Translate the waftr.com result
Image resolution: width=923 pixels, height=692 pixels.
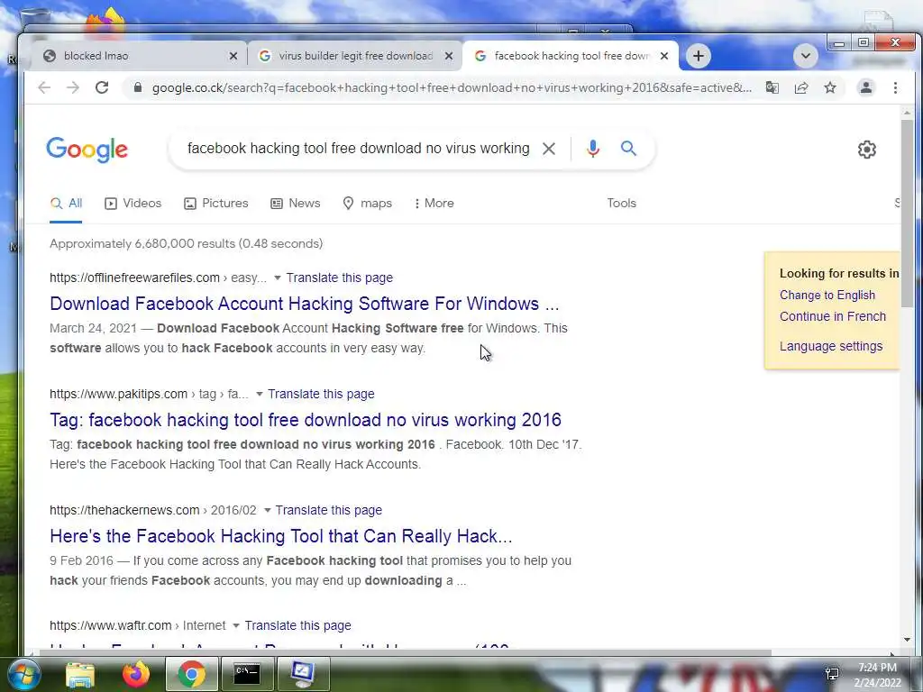297,625
